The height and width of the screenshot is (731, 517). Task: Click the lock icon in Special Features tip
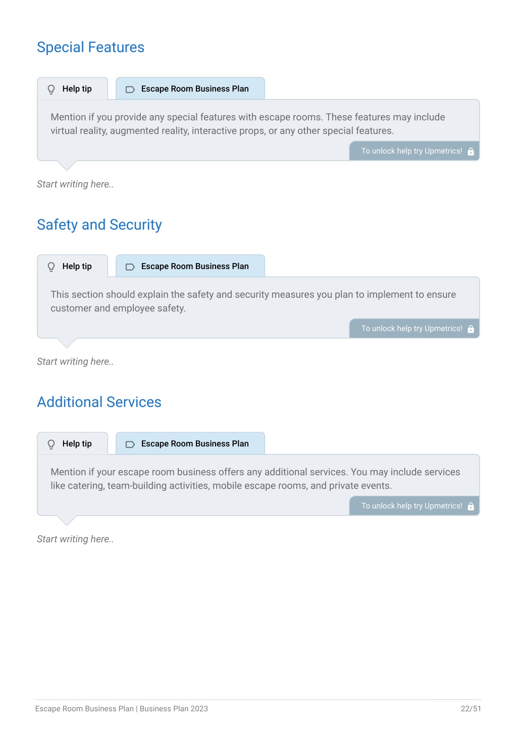tap(471, 151)
